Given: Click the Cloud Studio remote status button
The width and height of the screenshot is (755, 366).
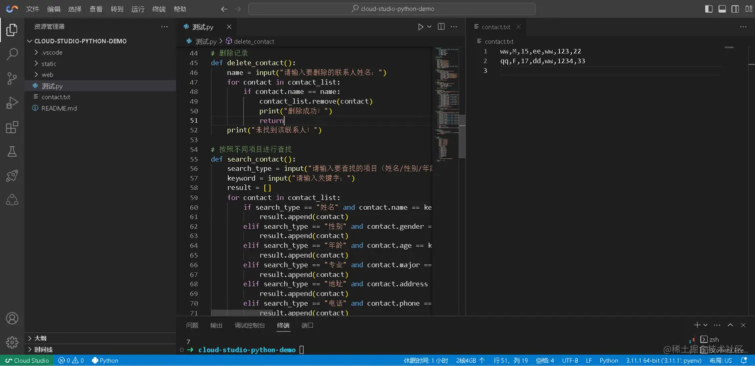Looking at the screenshot, I should 27,361.
